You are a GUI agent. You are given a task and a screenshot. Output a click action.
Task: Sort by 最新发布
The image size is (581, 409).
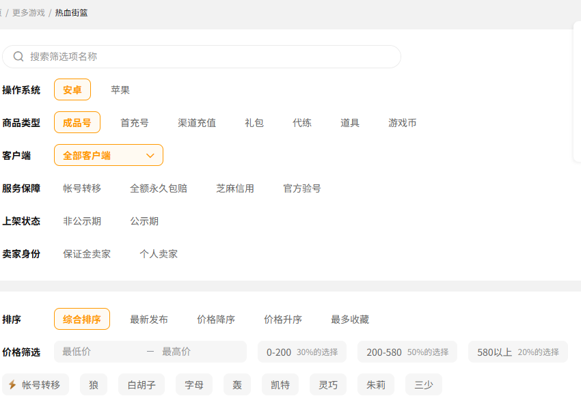coord(149,320)
